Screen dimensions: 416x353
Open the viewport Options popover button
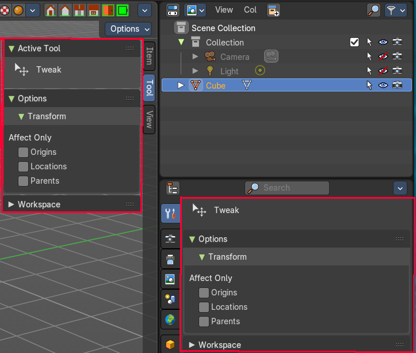pos(128,29)
